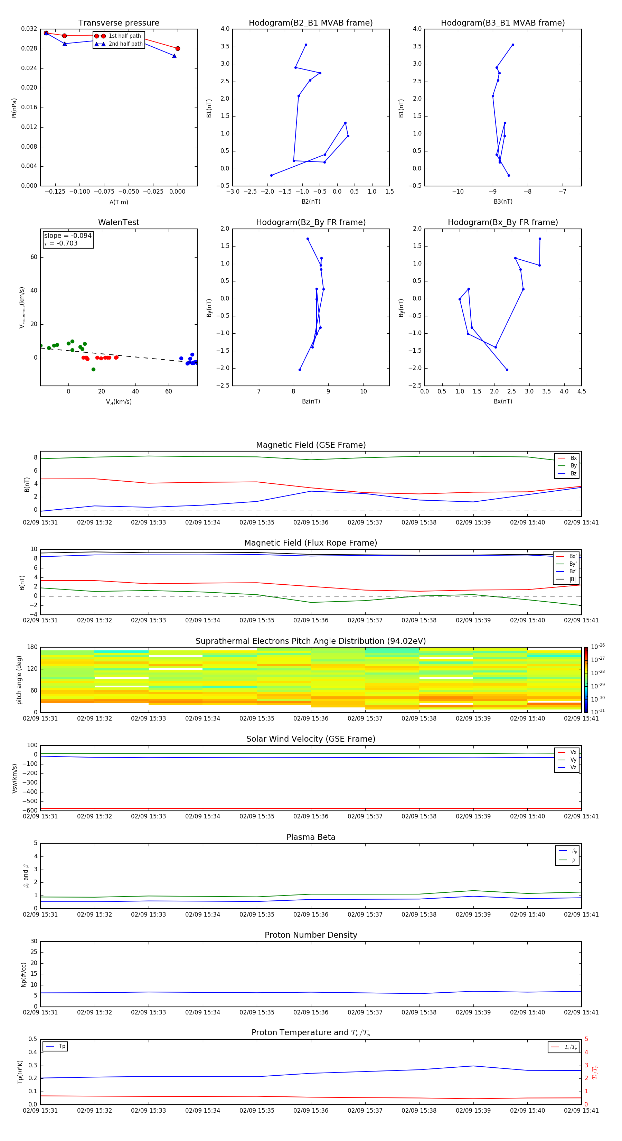Click the '02/09 15:41' tick under Proton Temperature plot
The height and width of the screenshot is (1141, 622).
pyautogui.click(x=581, y=1111)
